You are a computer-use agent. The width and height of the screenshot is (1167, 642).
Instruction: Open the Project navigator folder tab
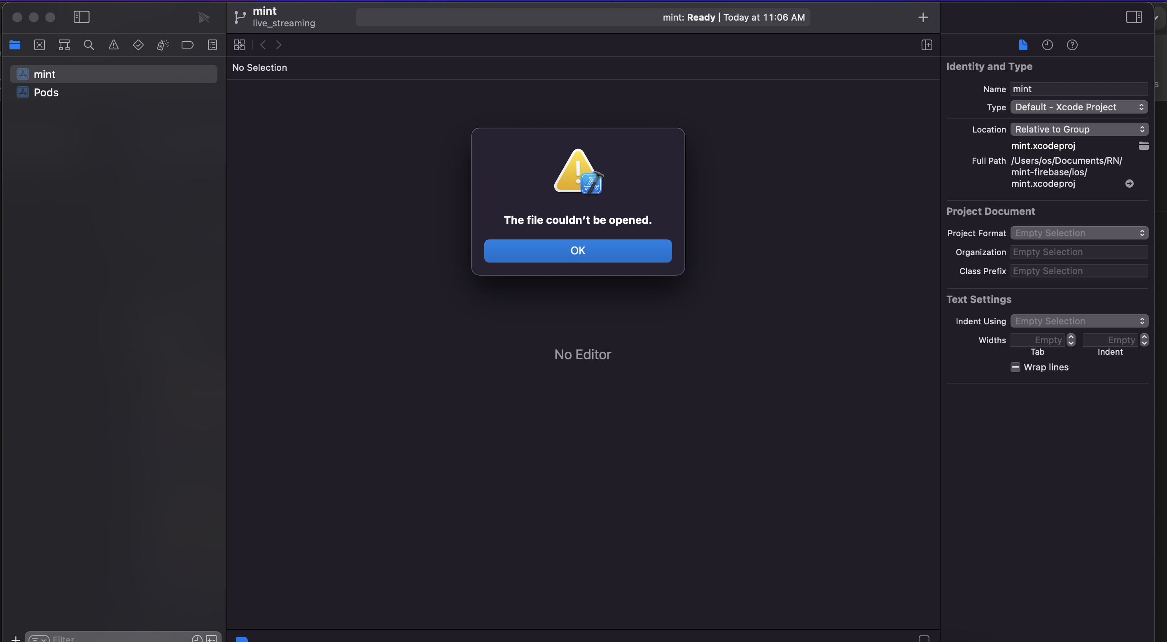[15, 45]
